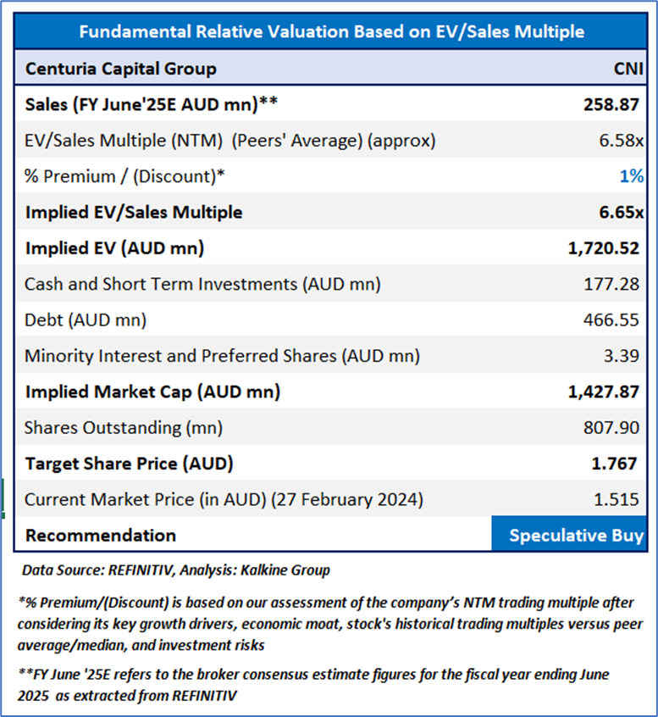Select the Centuria Capital Group cell
This screenshot has height=717, width=658.
pyautogui.click(x=121, y=69)
